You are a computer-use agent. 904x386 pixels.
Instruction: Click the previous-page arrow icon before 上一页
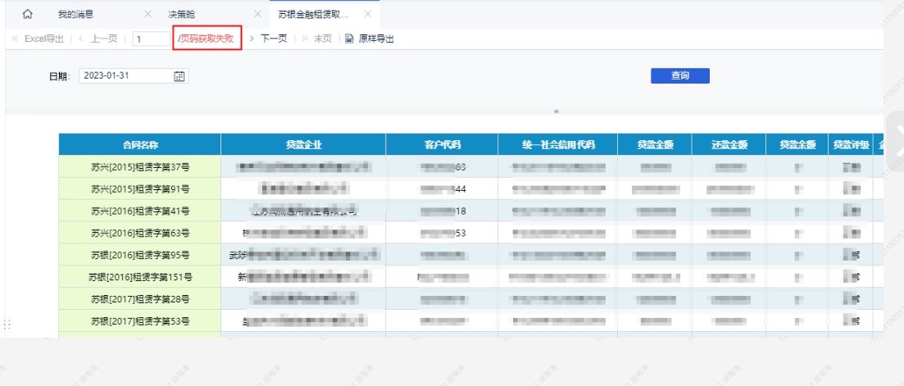80,39
